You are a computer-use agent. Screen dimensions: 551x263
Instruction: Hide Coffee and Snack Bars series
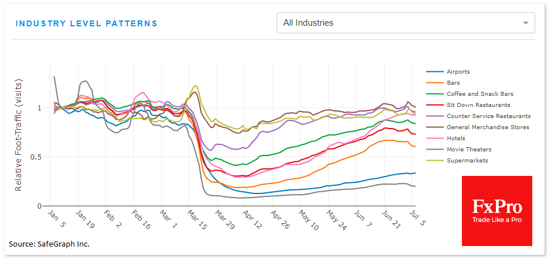pos(478,94)
